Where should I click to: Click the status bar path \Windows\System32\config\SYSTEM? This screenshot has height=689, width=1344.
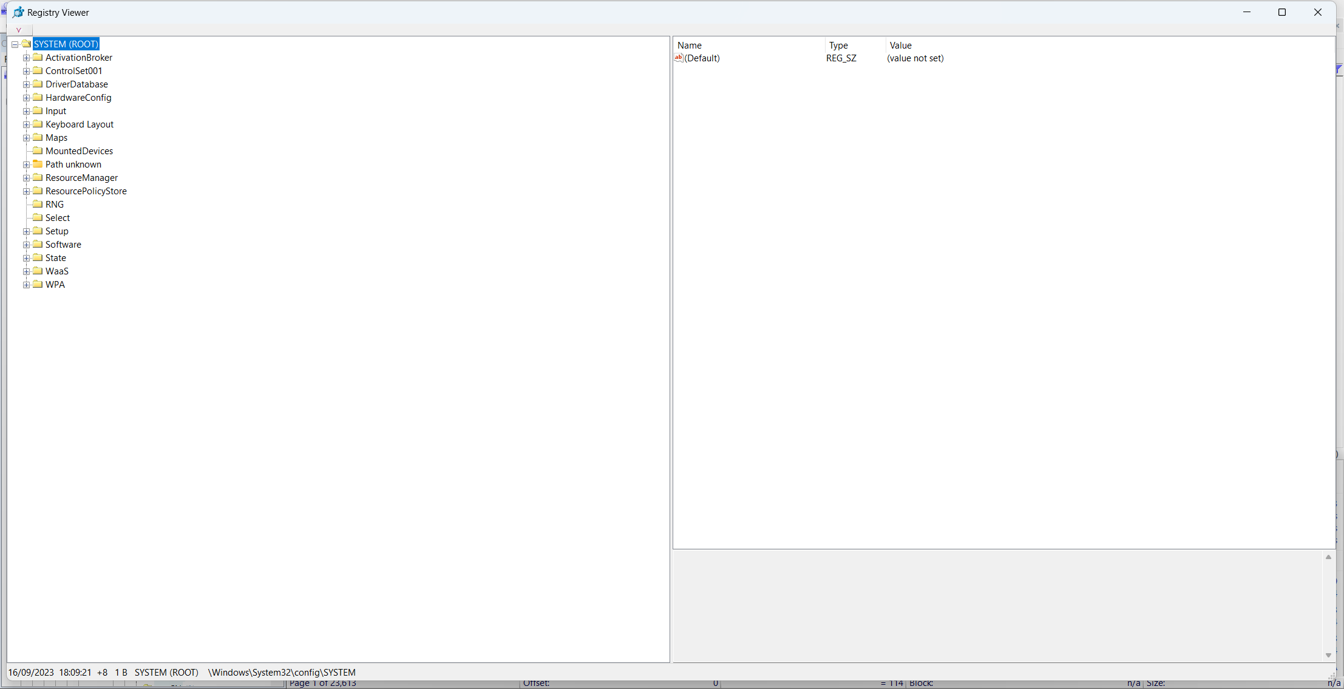click(282, 673)
